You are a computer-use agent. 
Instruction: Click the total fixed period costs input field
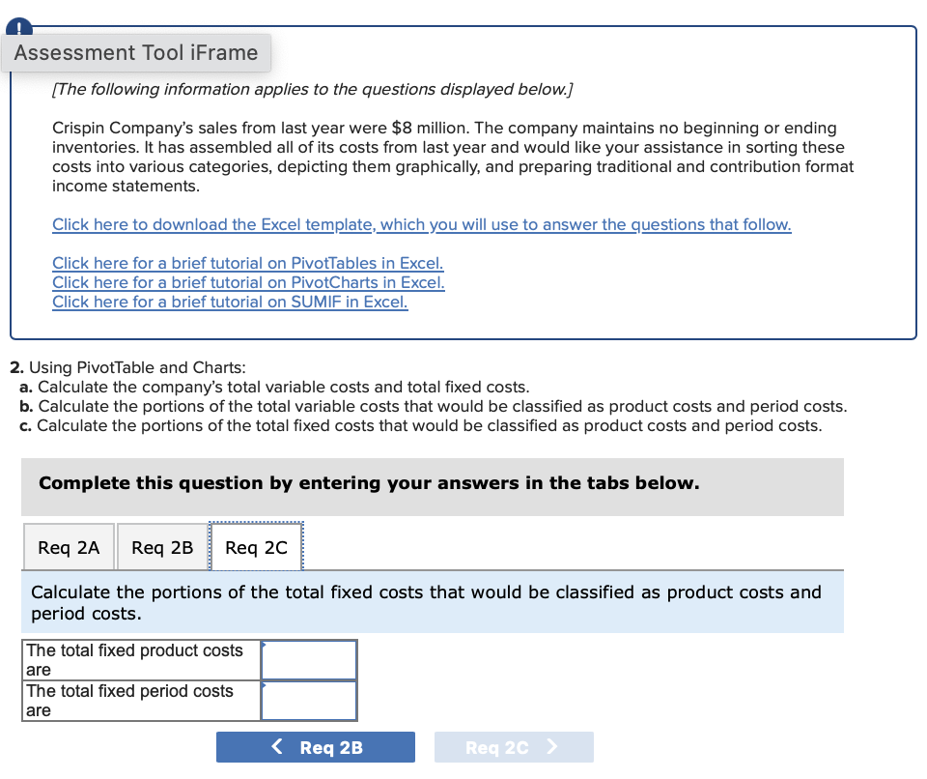(308, 700)
